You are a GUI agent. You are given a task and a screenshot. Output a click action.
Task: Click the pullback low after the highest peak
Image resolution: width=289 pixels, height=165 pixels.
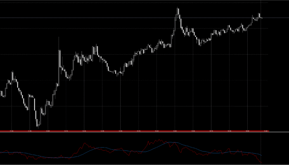pos(200,43)
